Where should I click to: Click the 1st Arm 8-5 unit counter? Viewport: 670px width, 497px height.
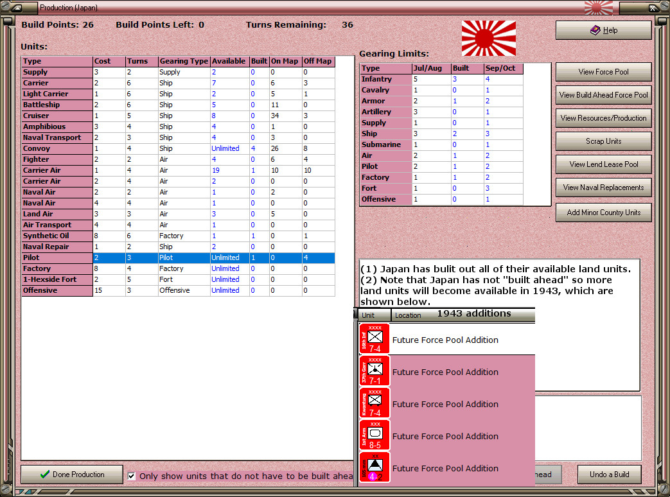tap(375, 435)
